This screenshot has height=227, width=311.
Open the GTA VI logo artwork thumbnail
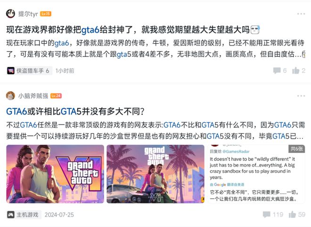pyautogui.click(x=55, y=174)
